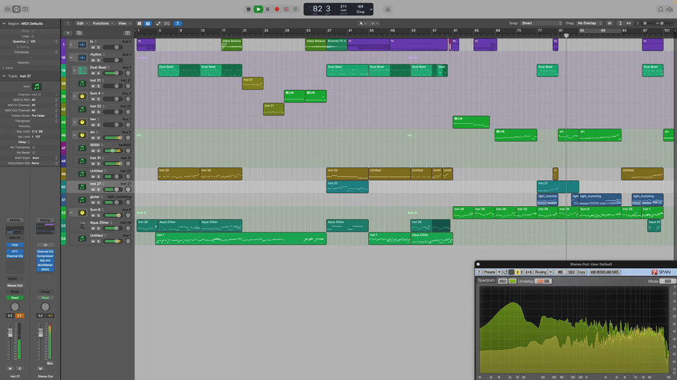677x380 pixels.
Task: Duplicate track using the duplicate track icon
Action: pos(79,33)
